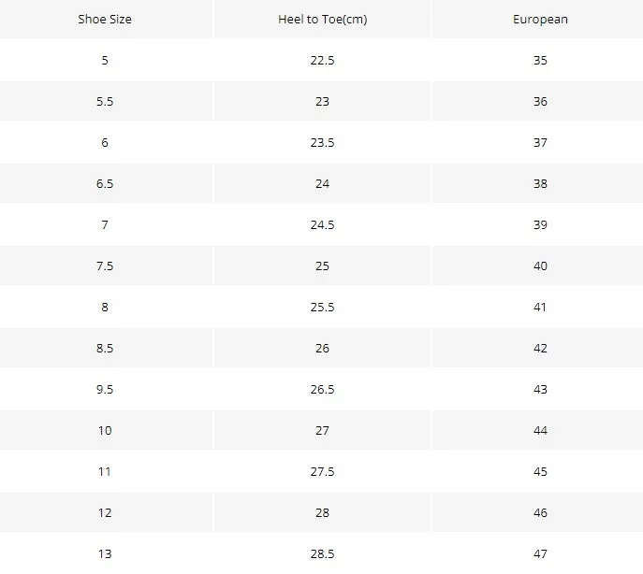Select shoe size 9.5 cell
643x574 pixels.
click(x=105, y=389)
